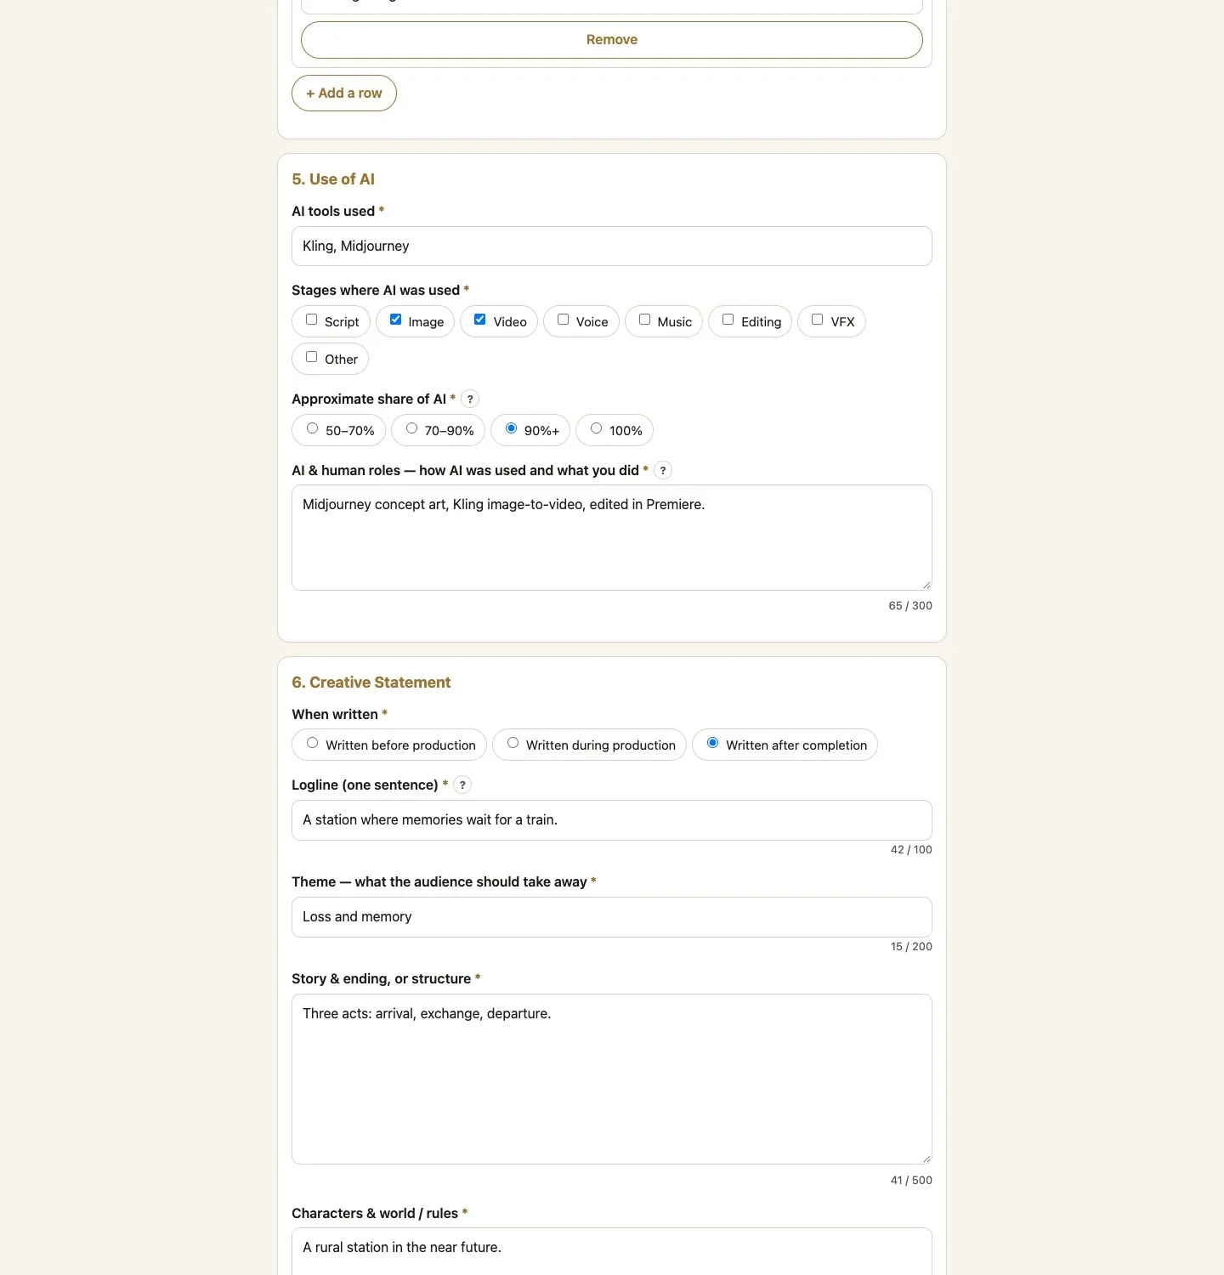Edit the Logline text field
This screenshot has width=1224, height=1275.
[x=612, y=820]
